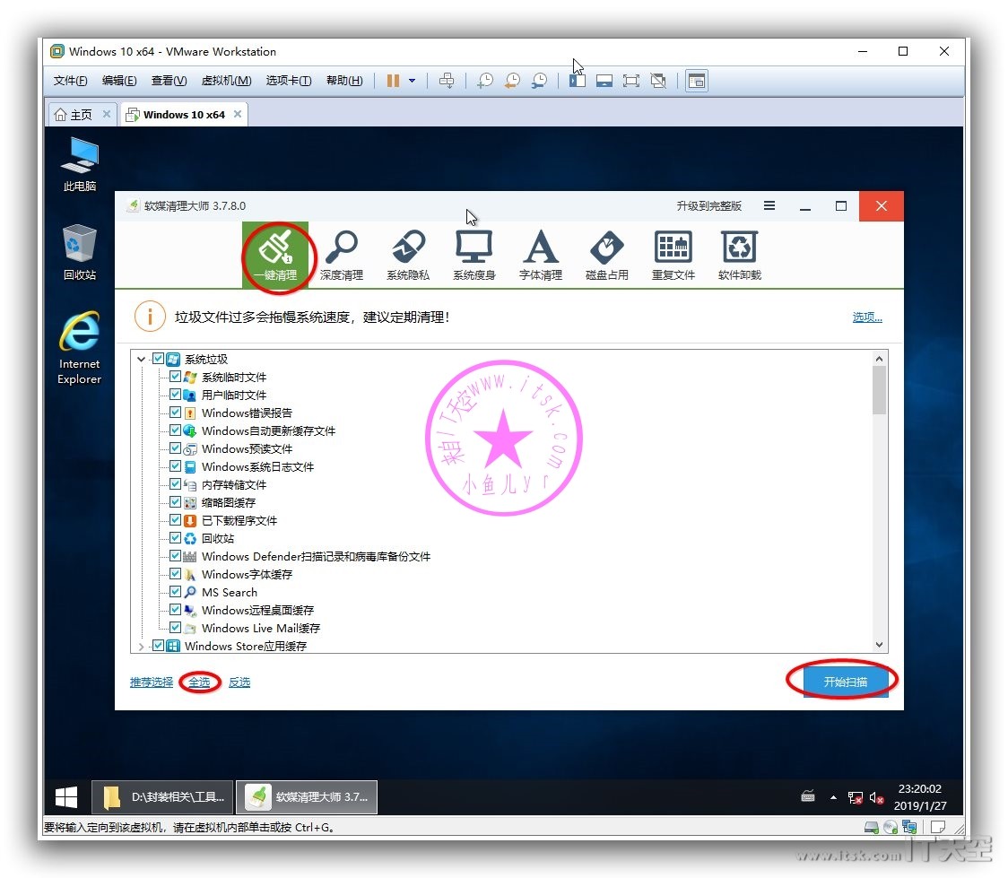This screenshot has height=878, width=1008.
Task: Click the VMware status bar hard disk icon
Action: 872,827
